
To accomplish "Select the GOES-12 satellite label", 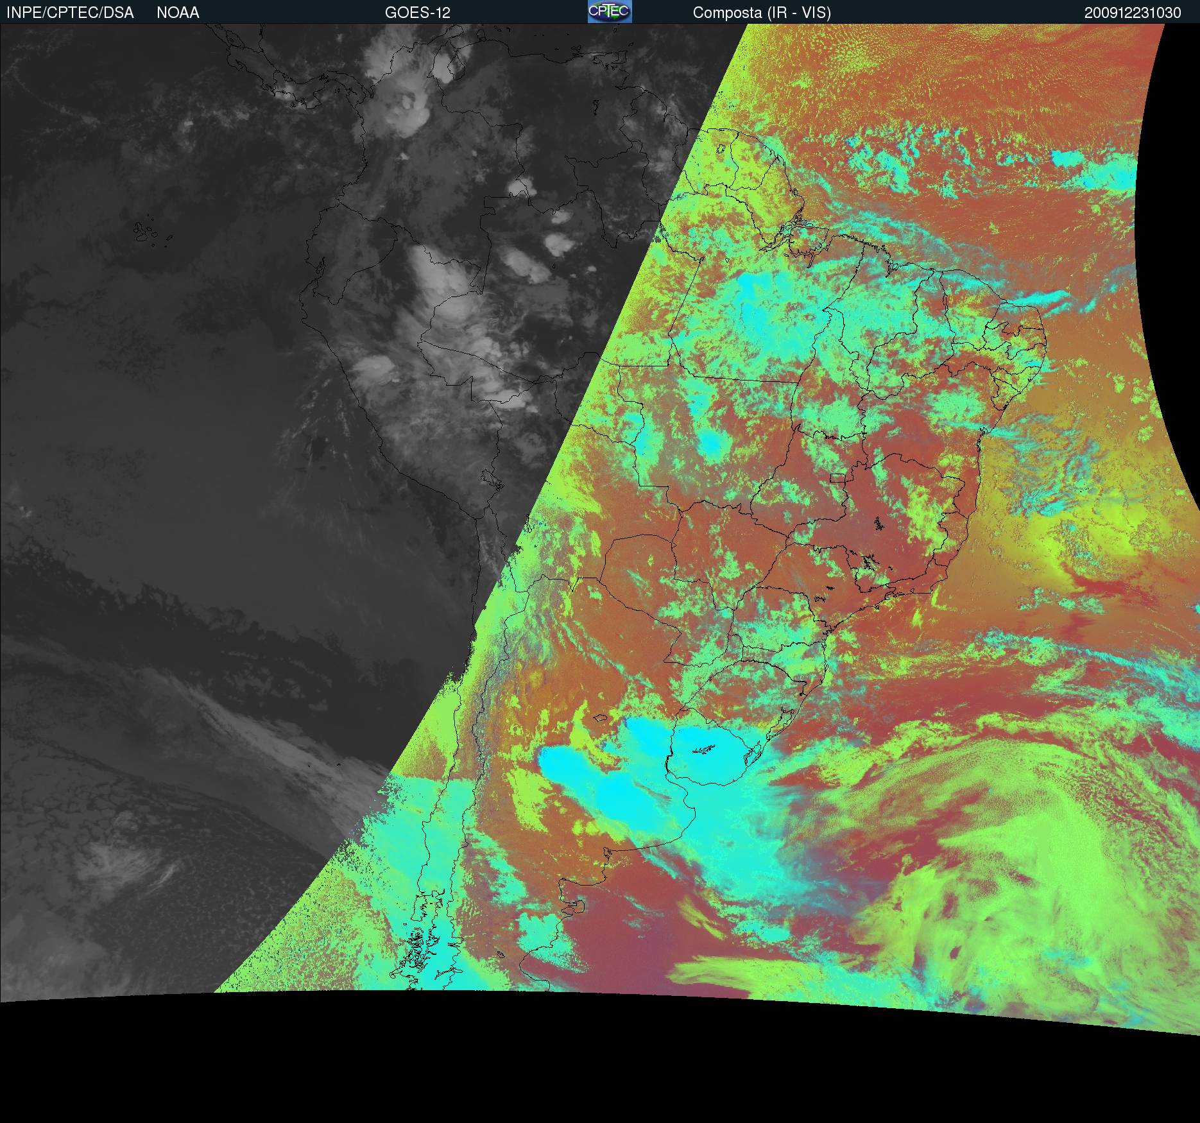I will pos(417,13).
